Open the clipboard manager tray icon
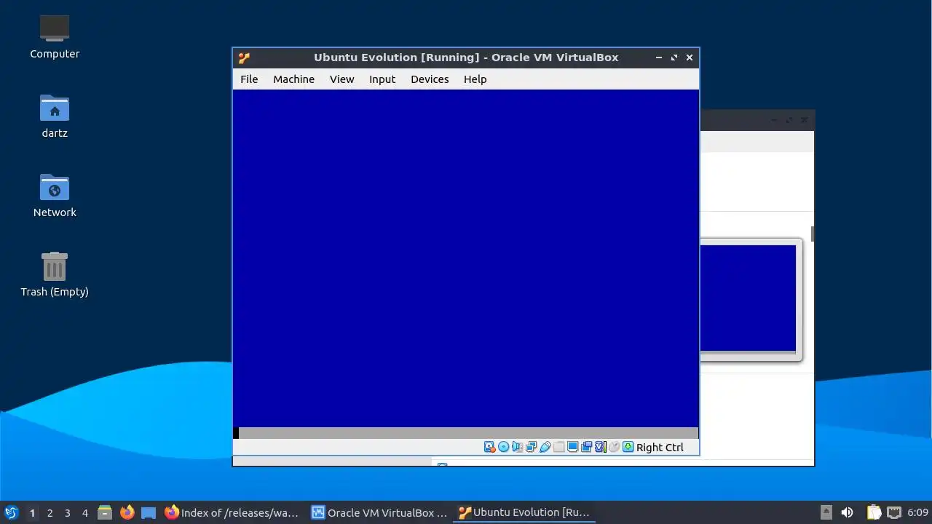This screenshot has width=932, height=524. tap(874, 512)
